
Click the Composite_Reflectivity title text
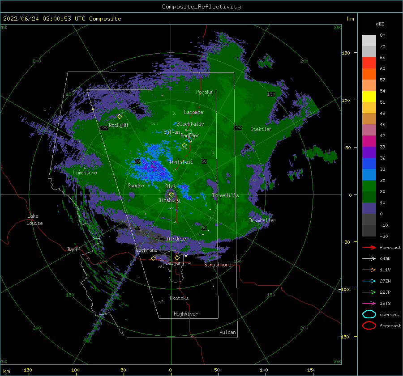click(x=201, y=7)
